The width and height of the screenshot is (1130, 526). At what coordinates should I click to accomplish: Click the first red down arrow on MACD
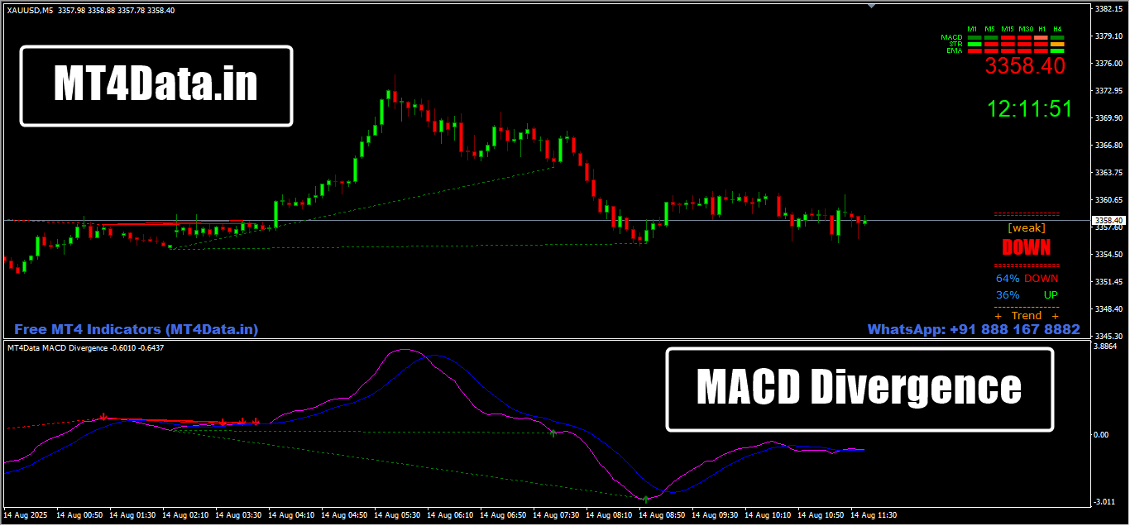pyautogui.click(x=103, y=417)
